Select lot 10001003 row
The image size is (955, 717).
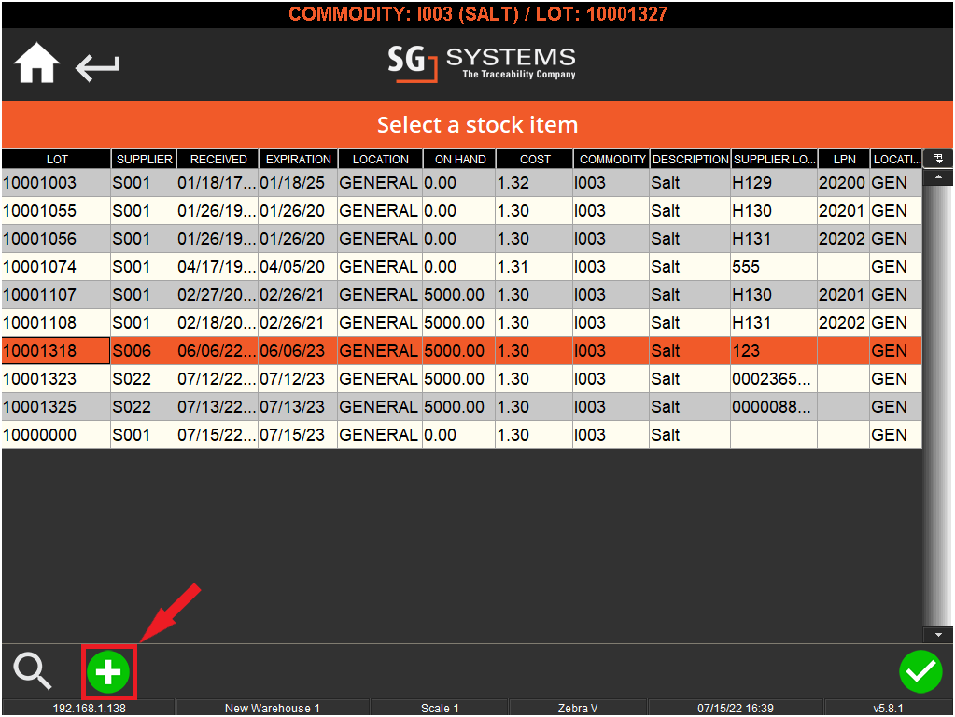462,183
